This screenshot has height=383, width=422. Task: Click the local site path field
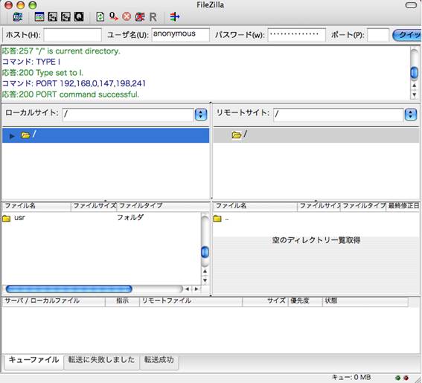pyautogui.click(x=128, y=115)
